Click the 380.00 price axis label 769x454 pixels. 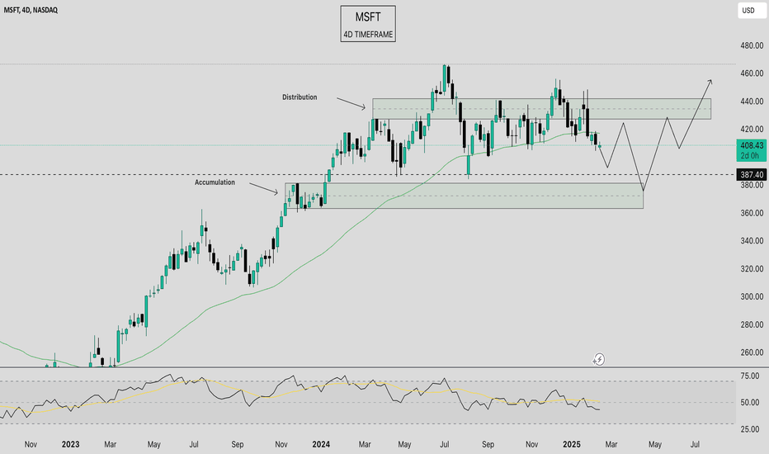[x=752, y=185]
